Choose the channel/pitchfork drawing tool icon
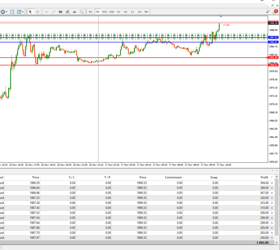280x250 pixels. tap(67, 12)
